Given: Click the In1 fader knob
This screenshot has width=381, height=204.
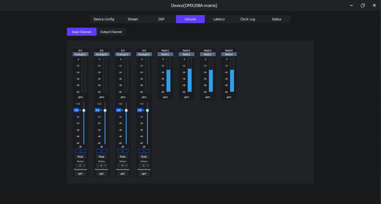Looking at the screenshot, I should coord(84,110).
